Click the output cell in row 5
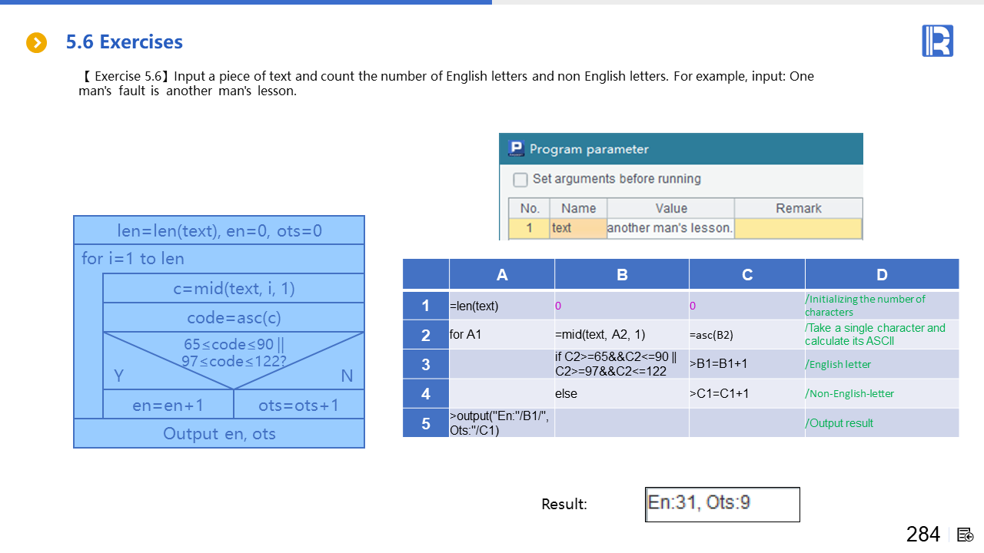 pyautogui.click(x=502, y=423)
